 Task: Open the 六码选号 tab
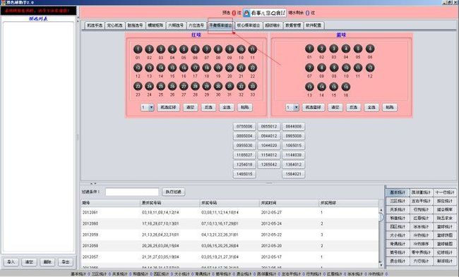click(176, 25)
